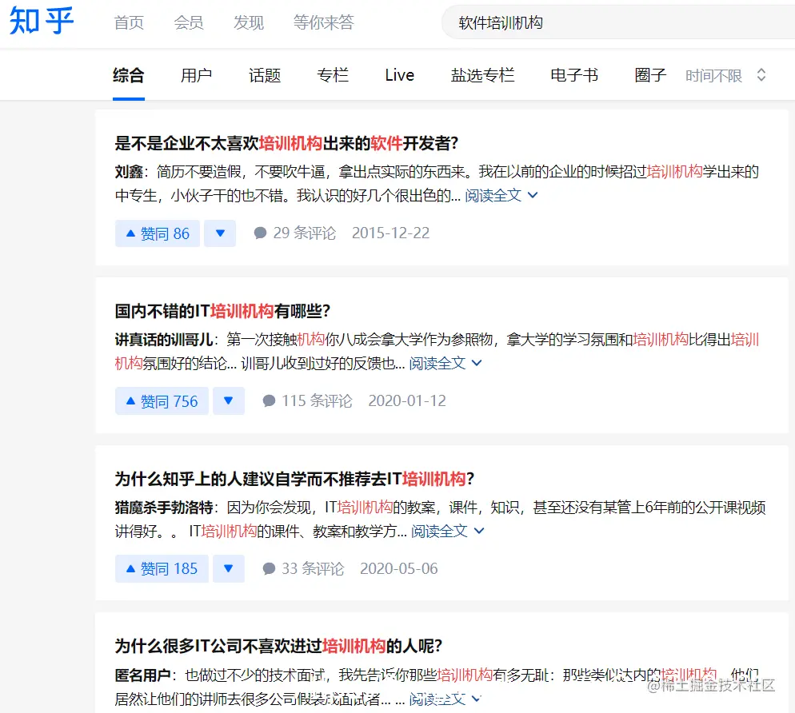Select the 综合 search tab
This screenshot has height=713, width=795.
(128, 75)
